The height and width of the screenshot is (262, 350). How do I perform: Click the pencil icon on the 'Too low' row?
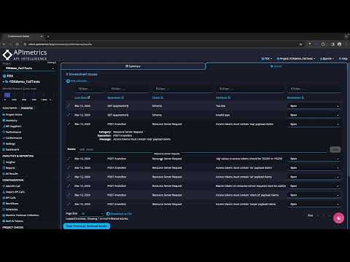[69, 106]
